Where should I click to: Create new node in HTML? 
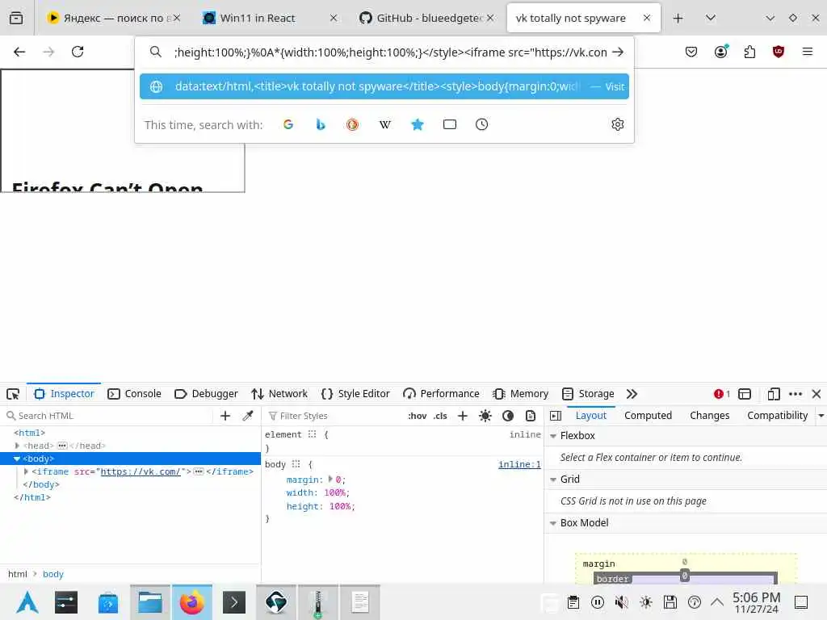tap(225, 416)
